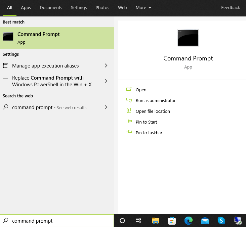Screen dimensions: 246x227
Task: Click the Pin to Start pin icon
Action: coord(129,121)
